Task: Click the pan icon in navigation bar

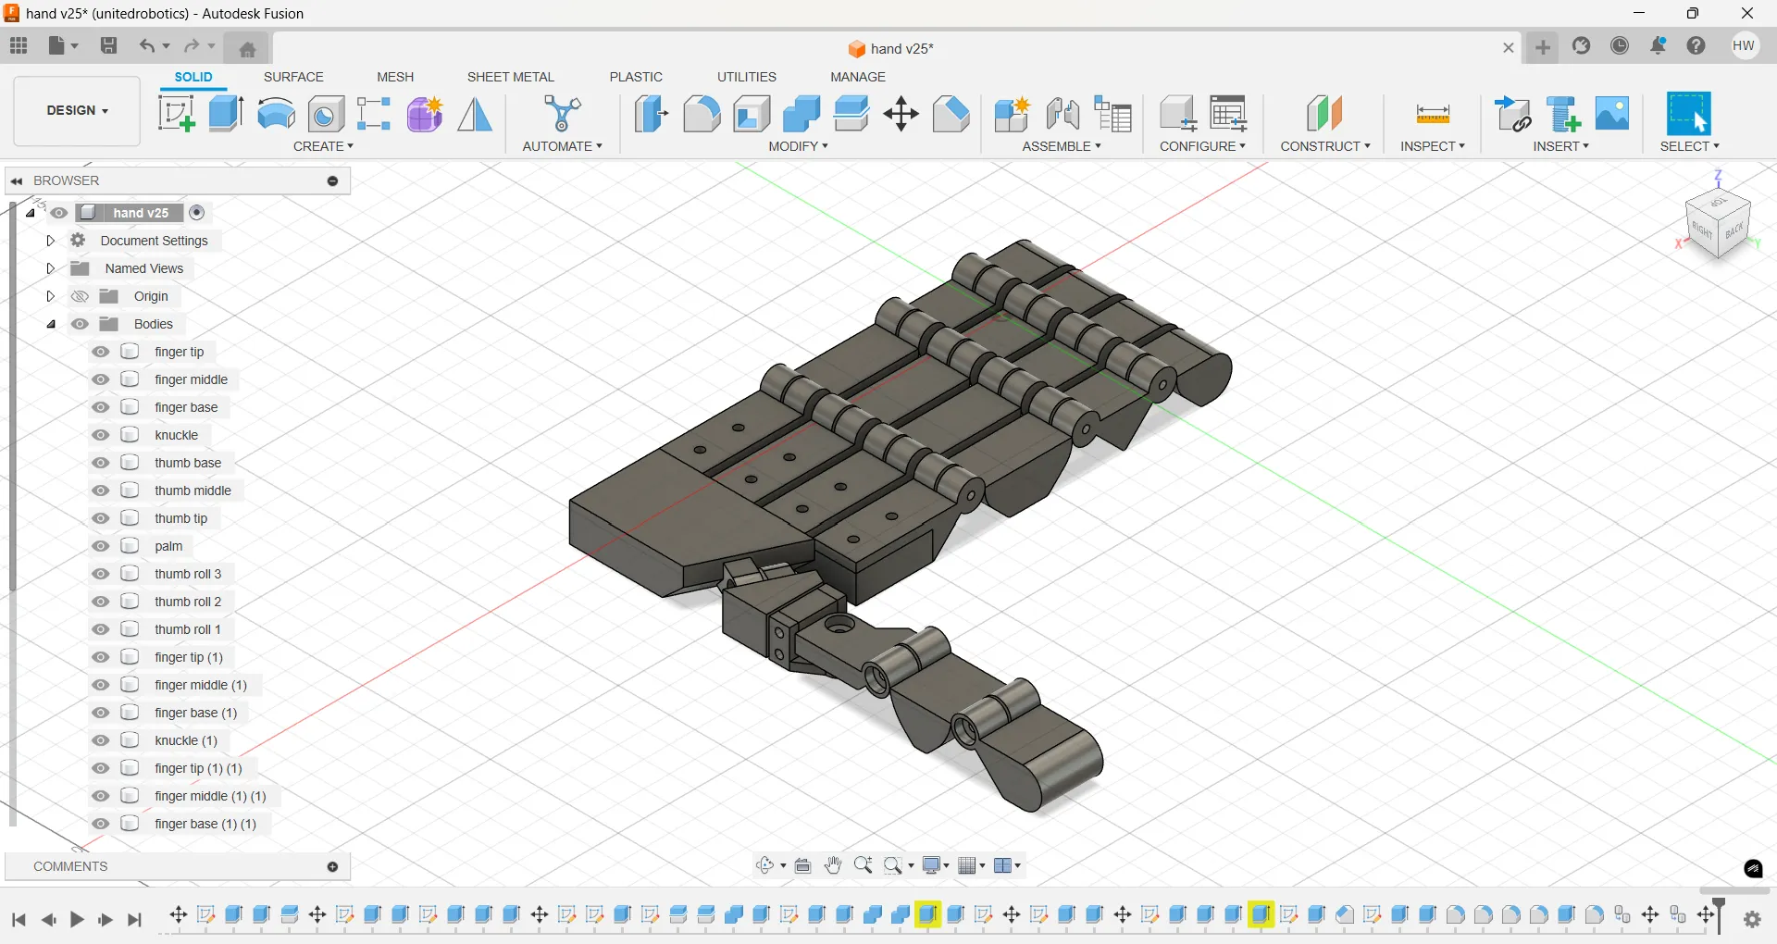Action: coord(833,865)
